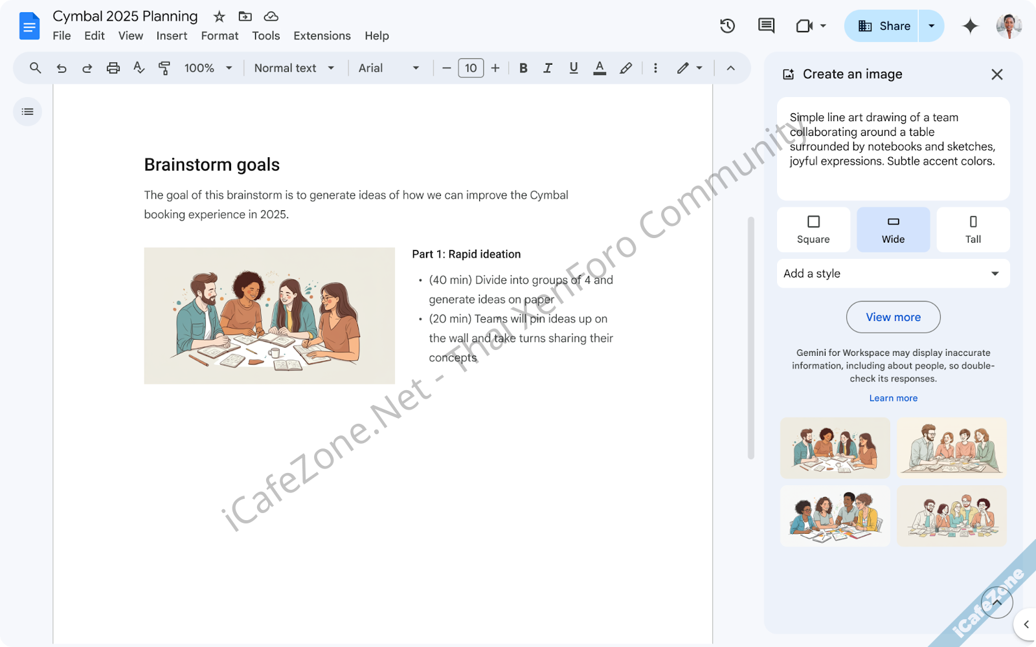Expand the Add a style dropdown
Screen dimensions: 1036x647
pos(893,274)
